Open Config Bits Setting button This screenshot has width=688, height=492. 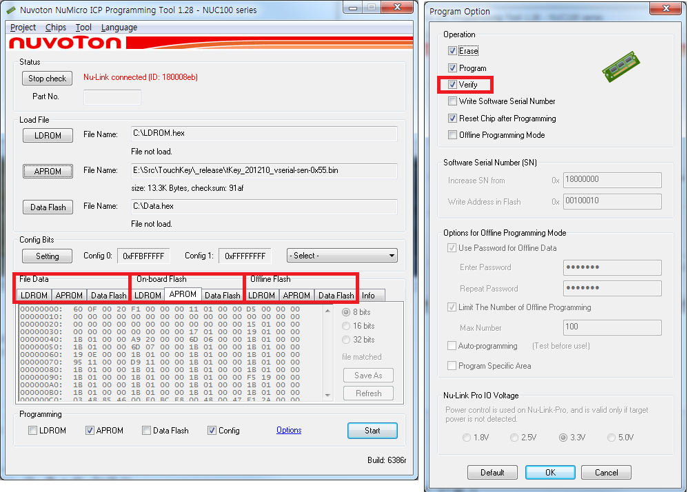(47, 256)
